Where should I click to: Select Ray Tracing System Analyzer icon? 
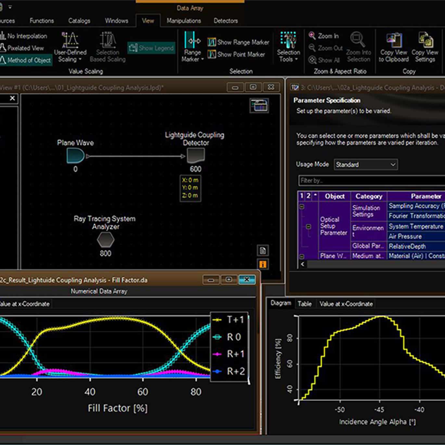(106, 240)
